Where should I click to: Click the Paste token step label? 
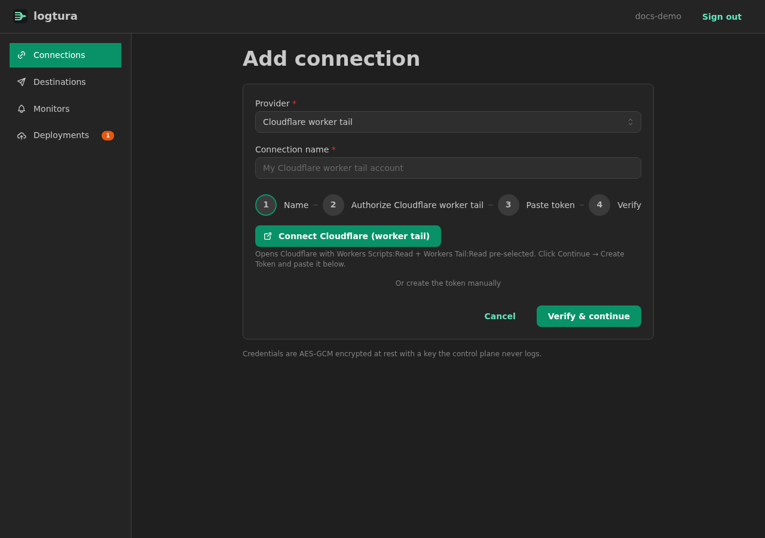[x=550, y=205]
